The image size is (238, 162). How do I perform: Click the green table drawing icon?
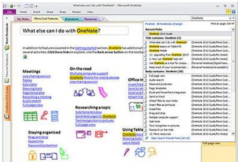click(x=30, y=116)
